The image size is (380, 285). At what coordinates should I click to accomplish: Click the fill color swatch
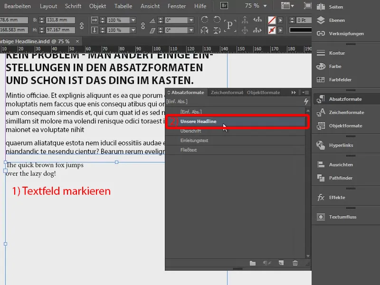tap(272, 20)
